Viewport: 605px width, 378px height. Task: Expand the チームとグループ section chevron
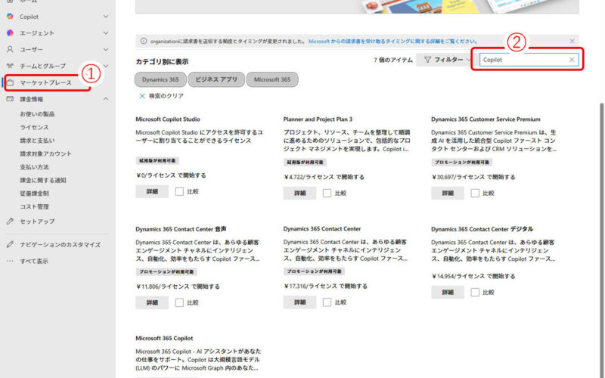tap(106, 66)
